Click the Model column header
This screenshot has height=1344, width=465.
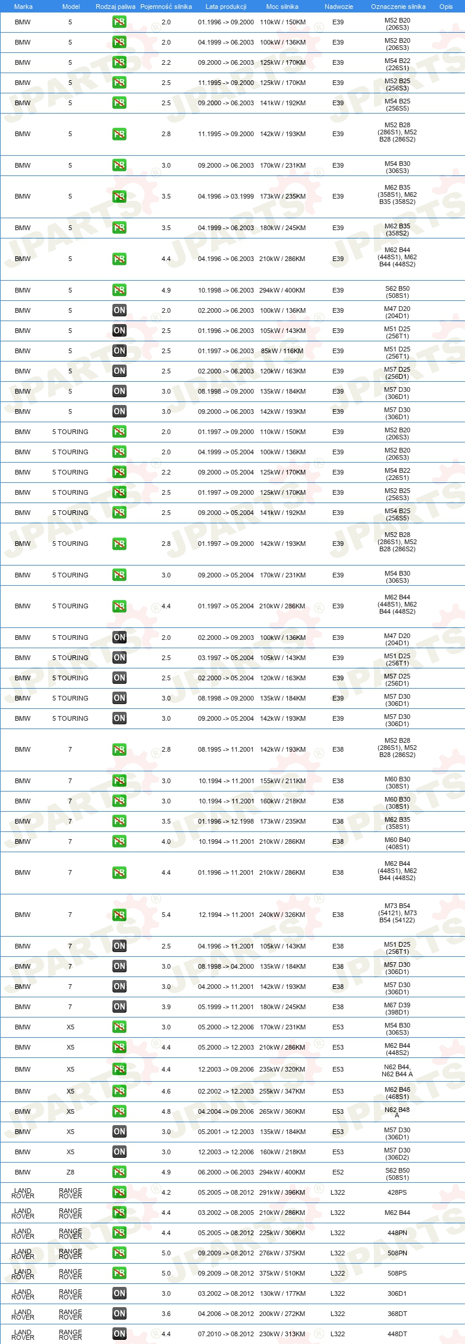[x=71, y=7]
